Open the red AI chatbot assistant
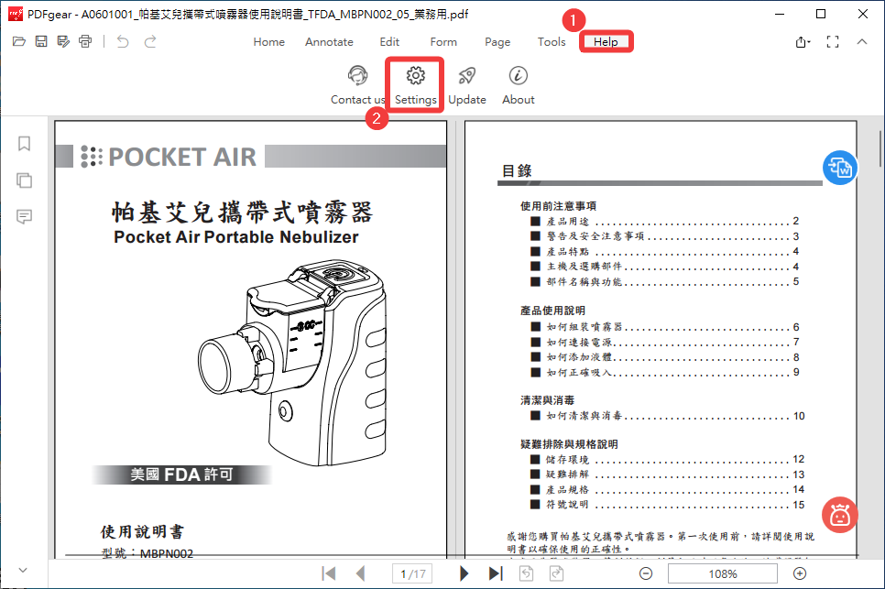The image size is (885, 589). point(840,515)
